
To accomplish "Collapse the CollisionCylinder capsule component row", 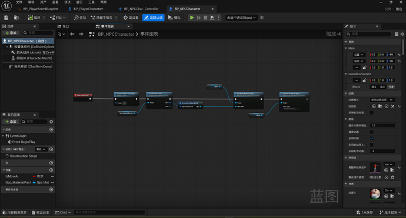I will (7, 47).
